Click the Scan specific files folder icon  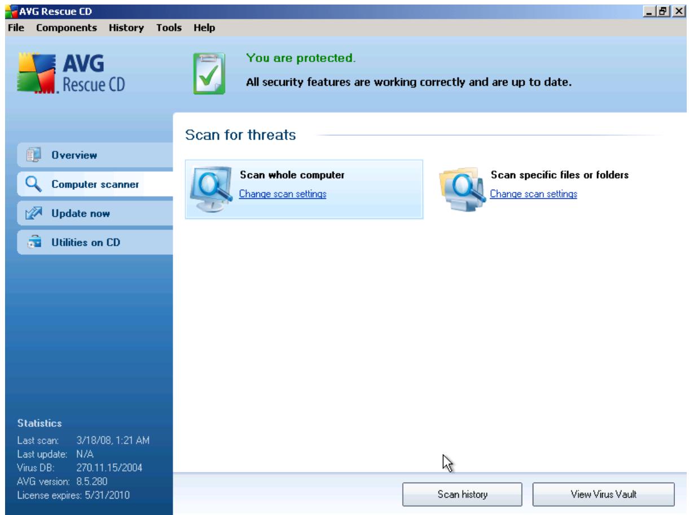tap(463, 189)
